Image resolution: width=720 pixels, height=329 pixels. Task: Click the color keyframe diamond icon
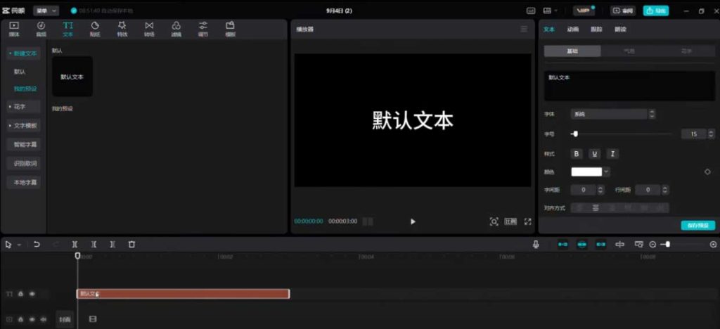click(x=707, y=172)
